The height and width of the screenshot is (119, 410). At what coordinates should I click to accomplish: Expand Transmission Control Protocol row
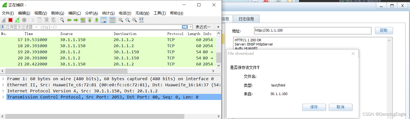click(3, 97)
